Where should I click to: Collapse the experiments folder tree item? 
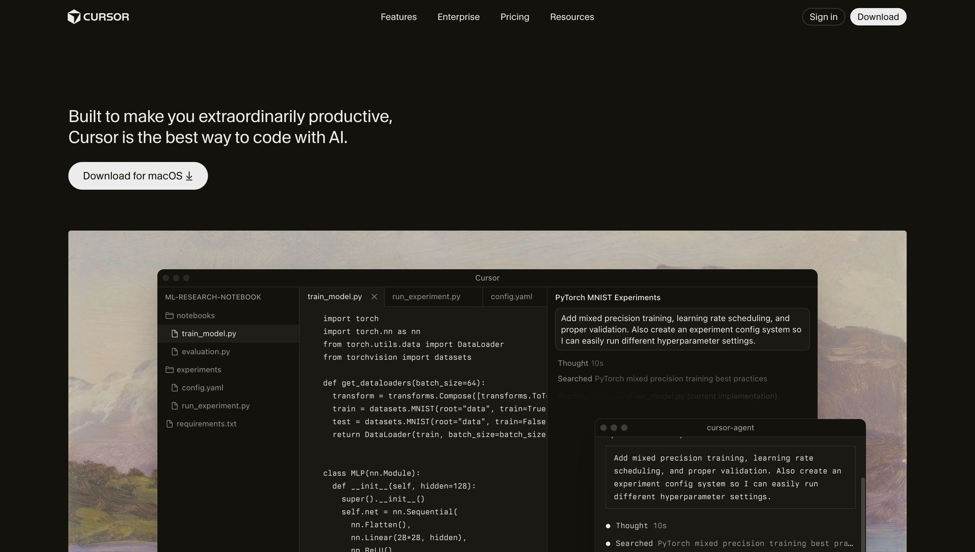[x=199, y=370]
